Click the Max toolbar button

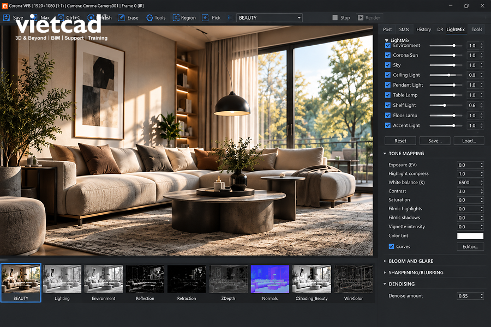click(41, 18)
